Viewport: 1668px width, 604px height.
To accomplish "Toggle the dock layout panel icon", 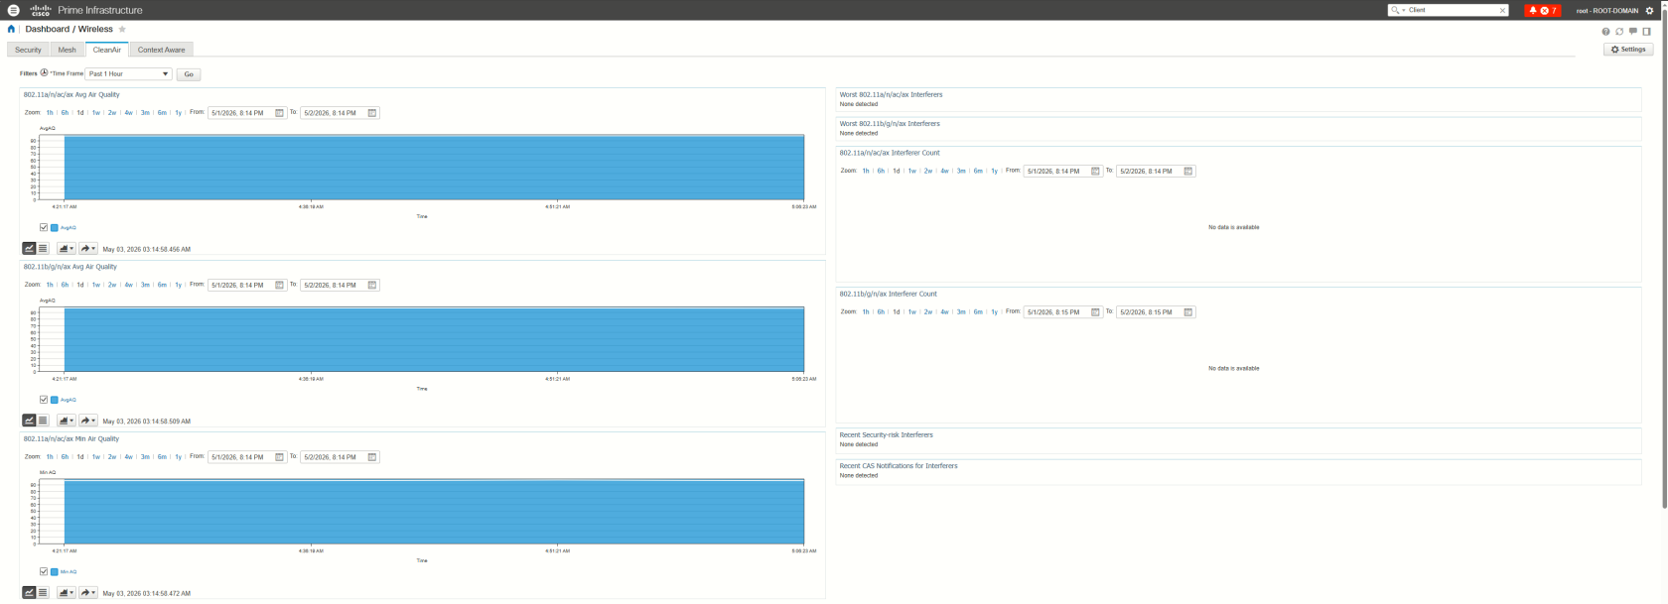I will [1646, 32].
